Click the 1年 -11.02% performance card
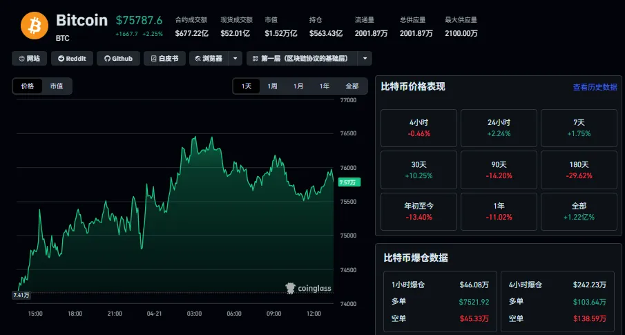The width and height of the screenshot is (625, 335). coord(499,211)
